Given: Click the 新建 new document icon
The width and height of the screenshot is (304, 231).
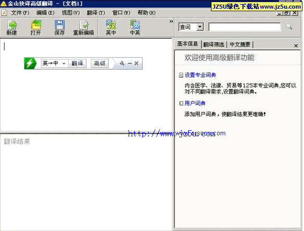Looking at the screenshot, I should 12,27.
